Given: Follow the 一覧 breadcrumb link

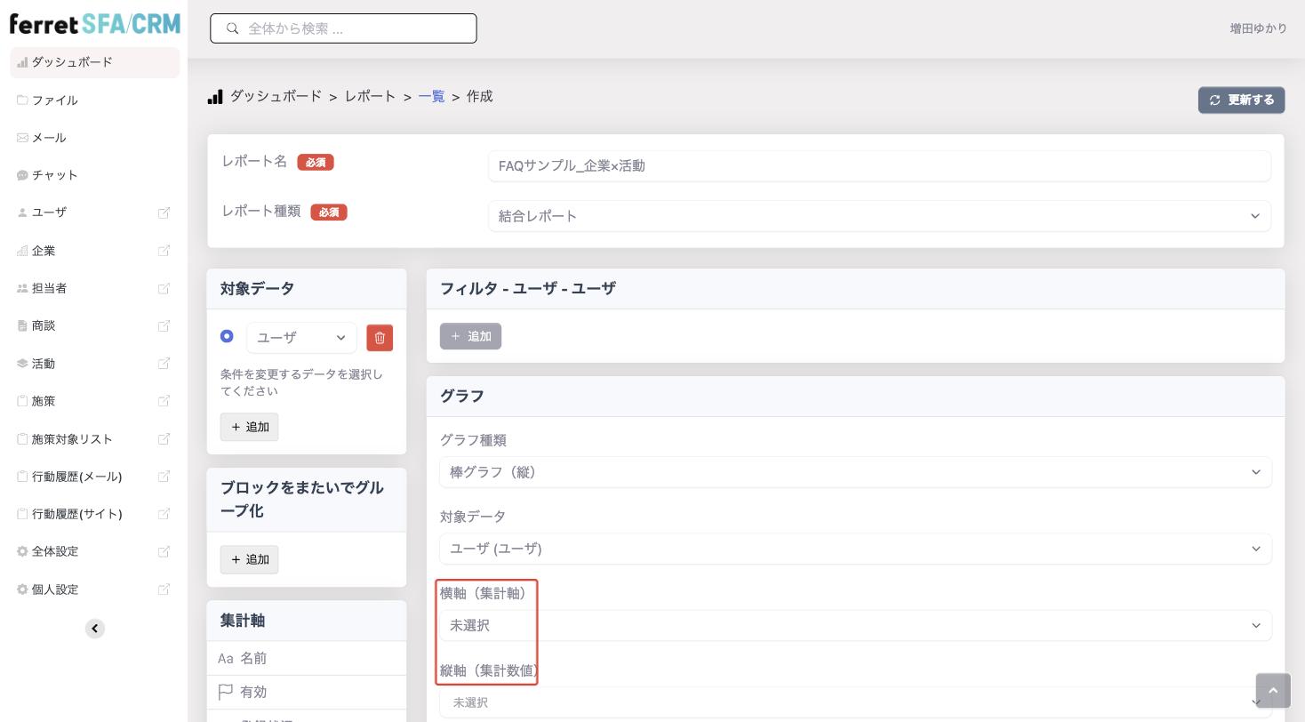Looking at the screenshot, I should pyautogui.click(x=431, y=96).
